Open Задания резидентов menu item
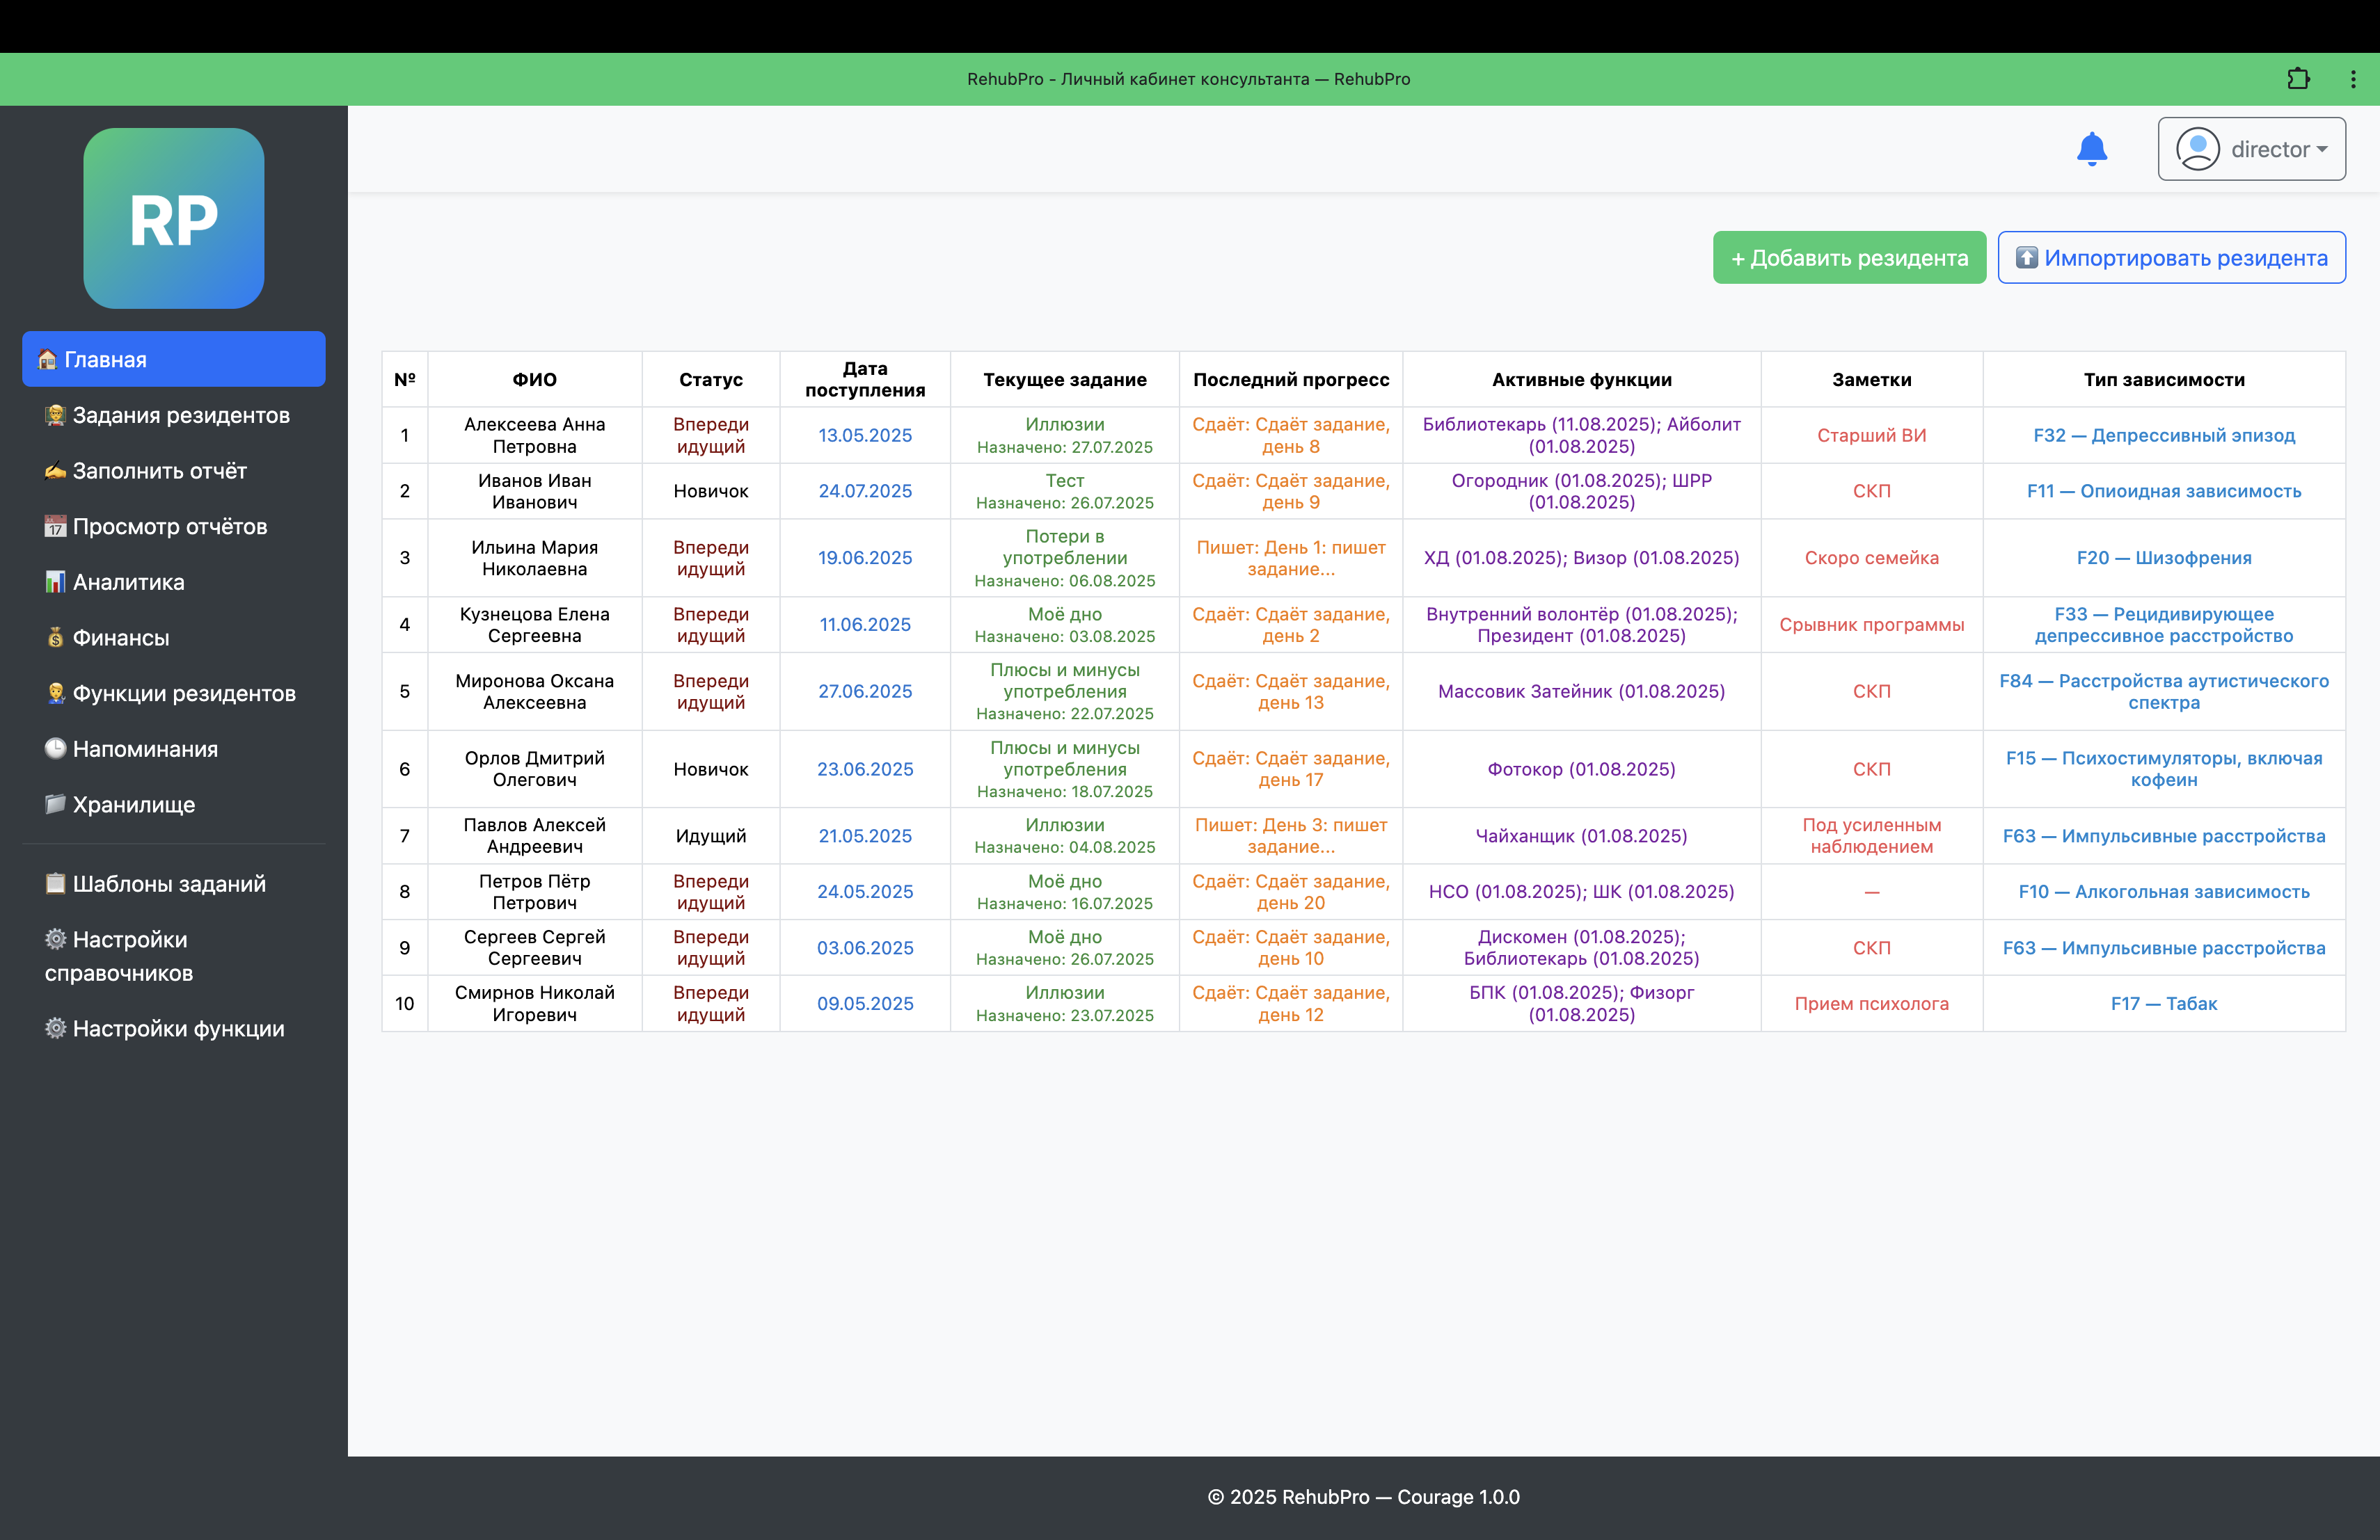 (x=180, y=415)
